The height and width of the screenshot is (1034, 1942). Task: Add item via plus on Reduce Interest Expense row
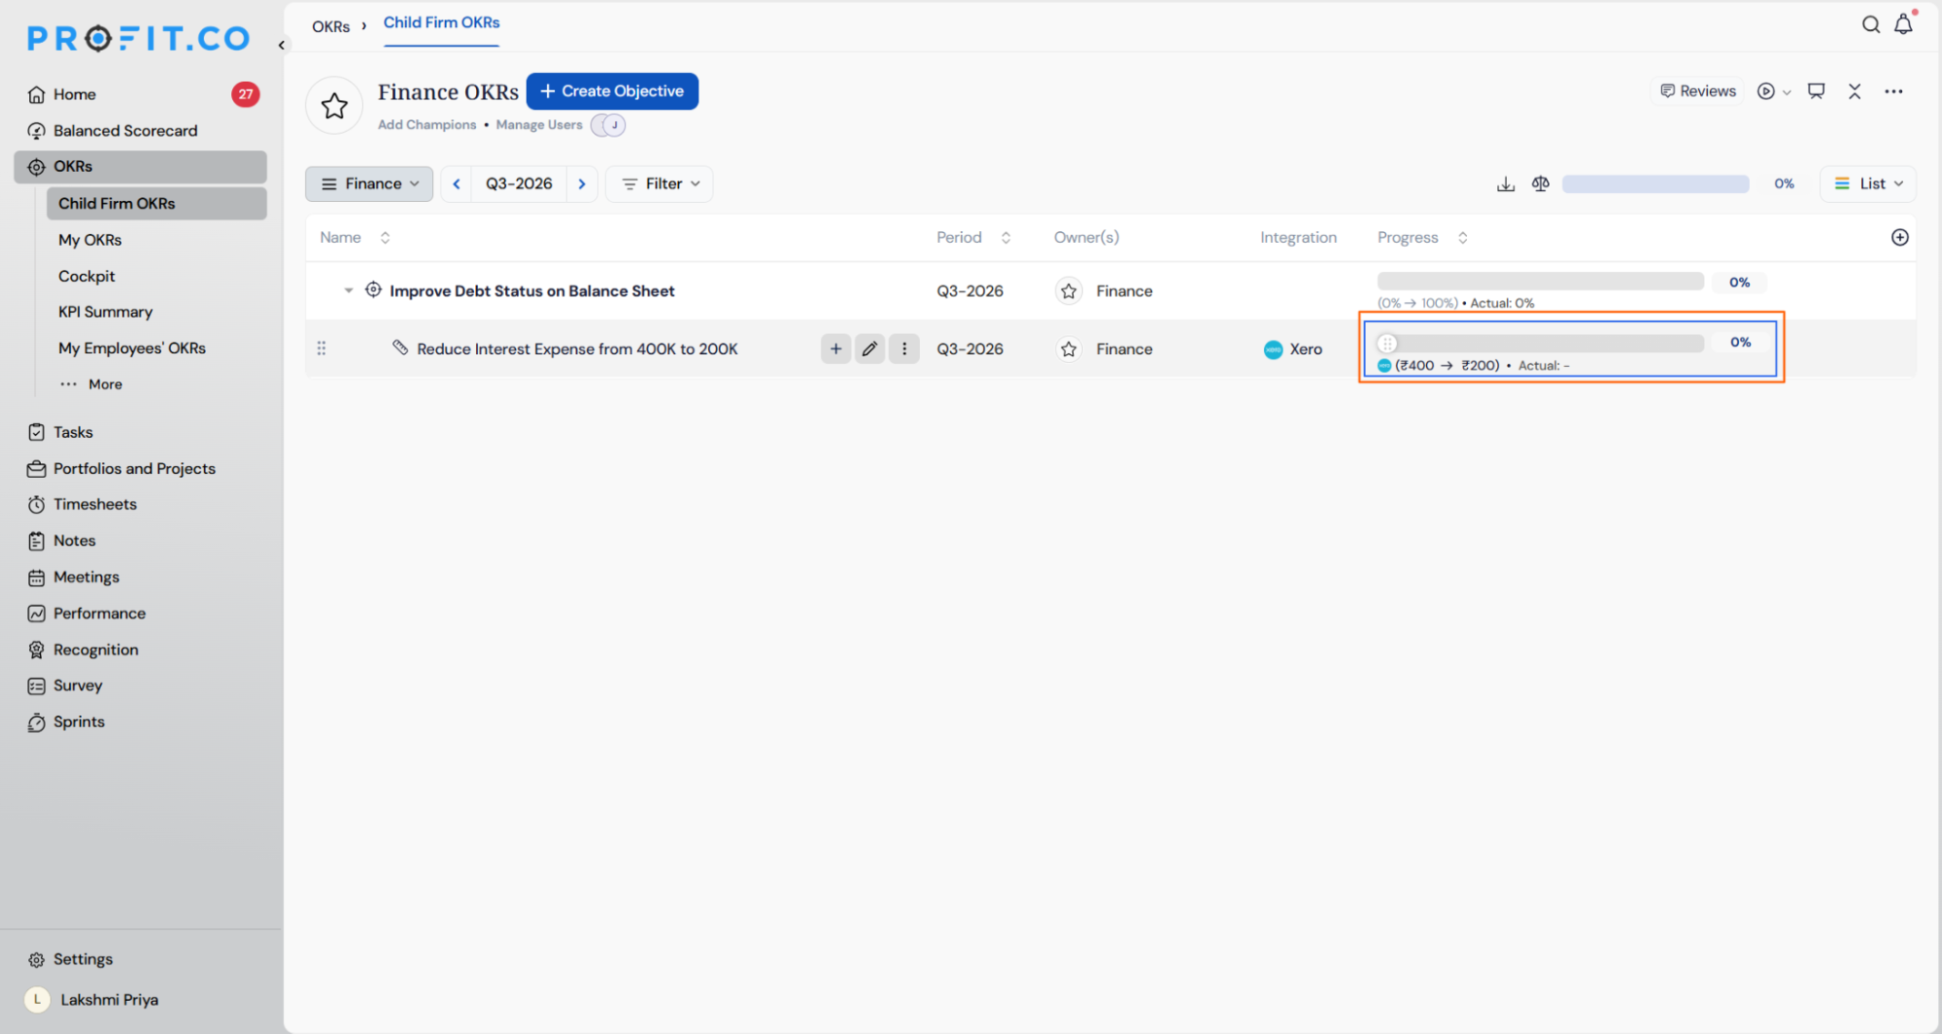point(835,349)
